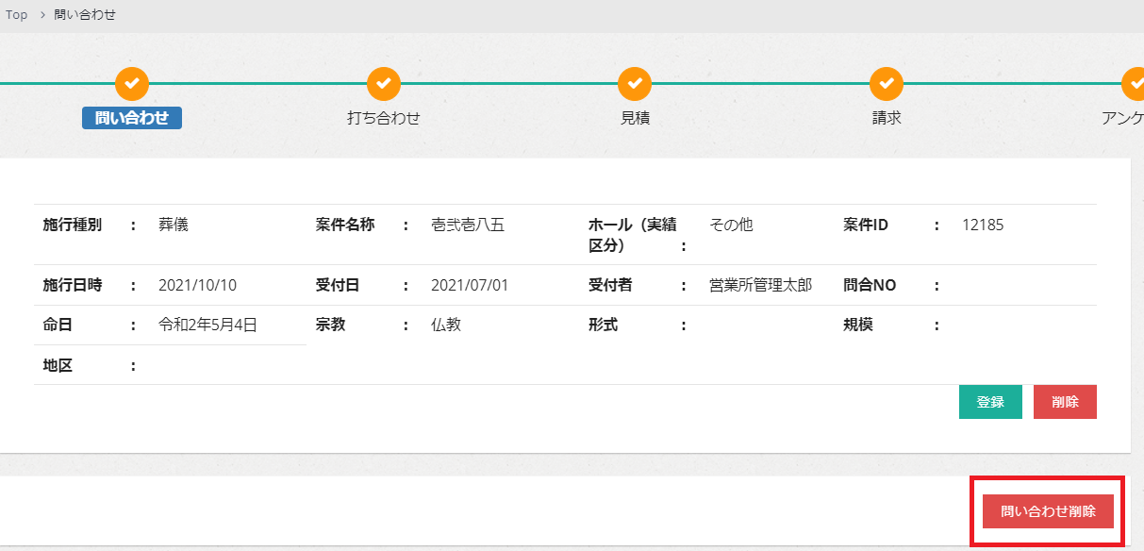Click the 問い合わせ削除 button
This screenshot has height=551, width=1144.
[x=1048, y=511]
